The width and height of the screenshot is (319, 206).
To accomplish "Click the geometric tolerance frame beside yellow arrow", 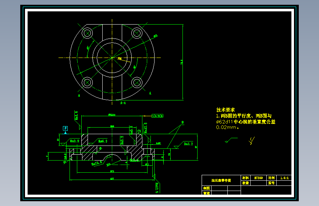I will coord(157,116).
